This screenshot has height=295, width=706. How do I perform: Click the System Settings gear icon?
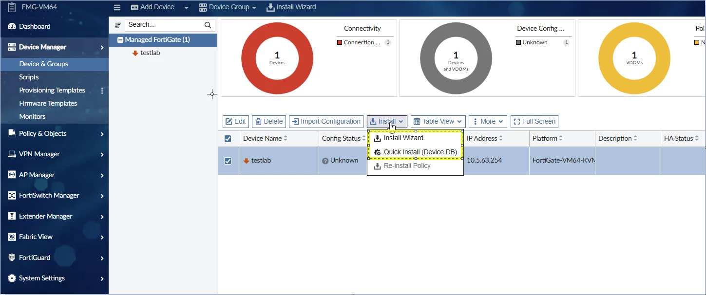[12, 278]
